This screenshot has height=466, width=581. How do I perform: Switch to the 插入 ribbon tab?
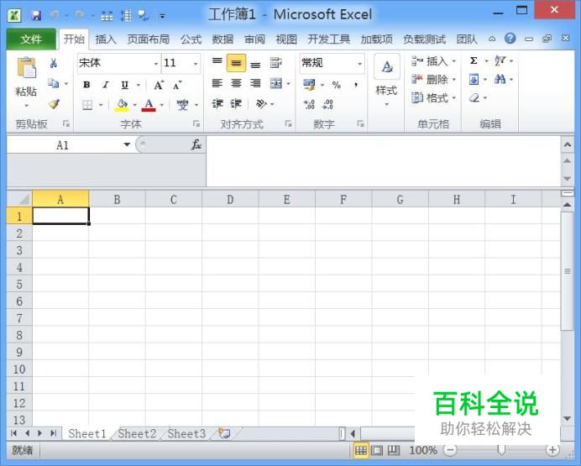point(106,39)
